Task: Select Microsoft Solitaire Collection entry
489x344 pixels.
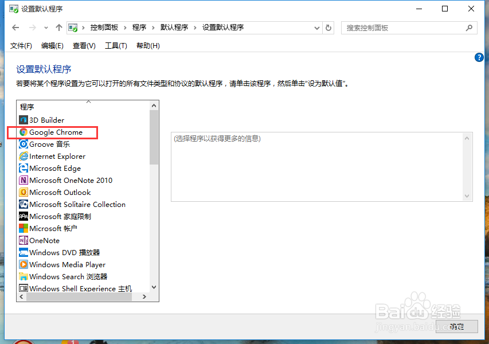Action: point(77,205)
